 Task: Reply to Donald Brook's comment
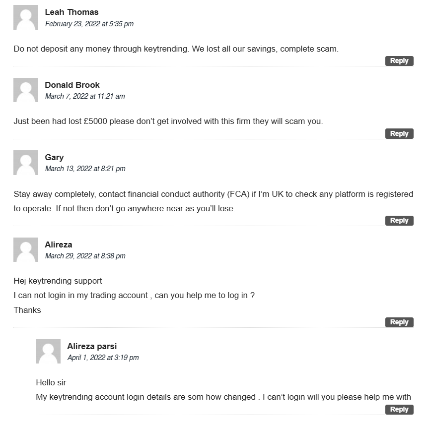pyautogui.click(x=399, y=134)
